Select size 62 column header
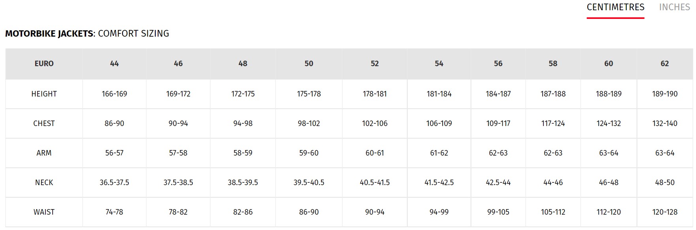This screenshot has width=696, height=230. point(665,64)
